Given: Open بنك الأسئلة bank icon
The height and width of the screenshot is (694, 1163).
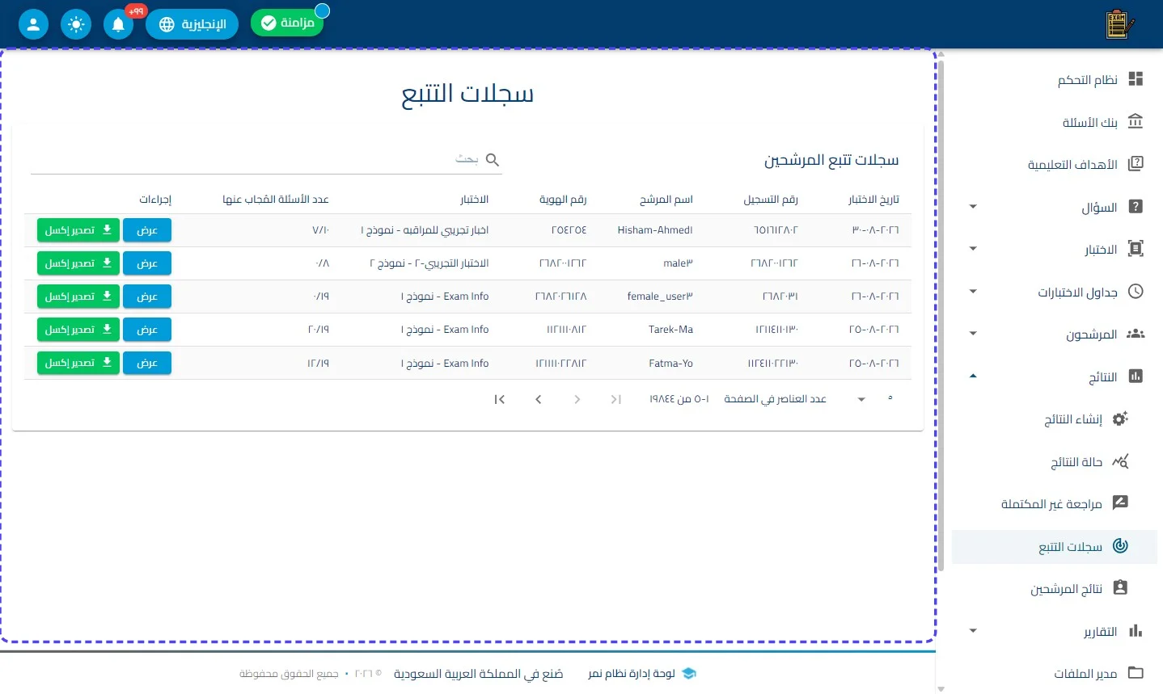Looking at the screenshot, I should [x=1136, y=121].
